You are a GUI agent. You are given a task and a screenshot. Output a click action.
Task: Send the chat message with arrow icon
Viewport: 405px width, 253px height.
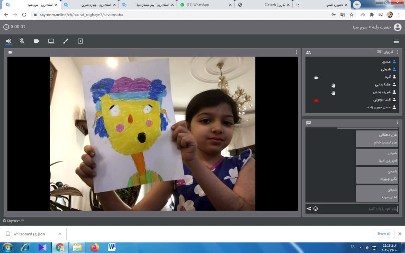309,208
